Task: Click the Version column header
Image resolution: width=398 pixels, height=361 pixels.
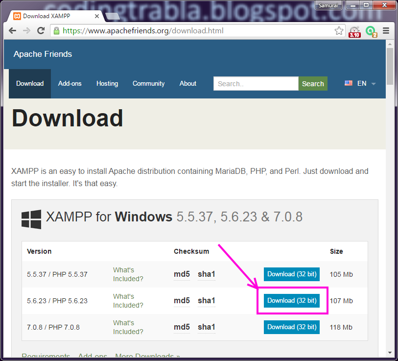Action: (x=39, y=251)
